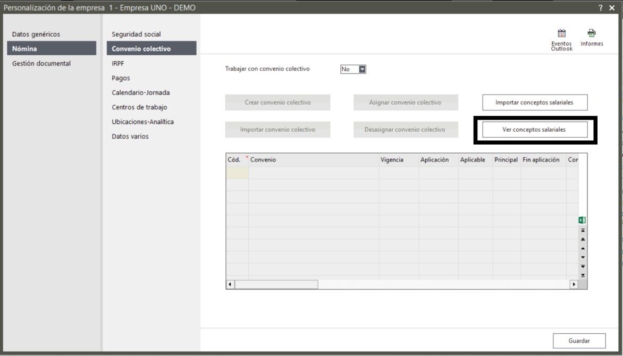Move down one row in the grid
This screenshot has height=356, width=623.
[583, 258]
